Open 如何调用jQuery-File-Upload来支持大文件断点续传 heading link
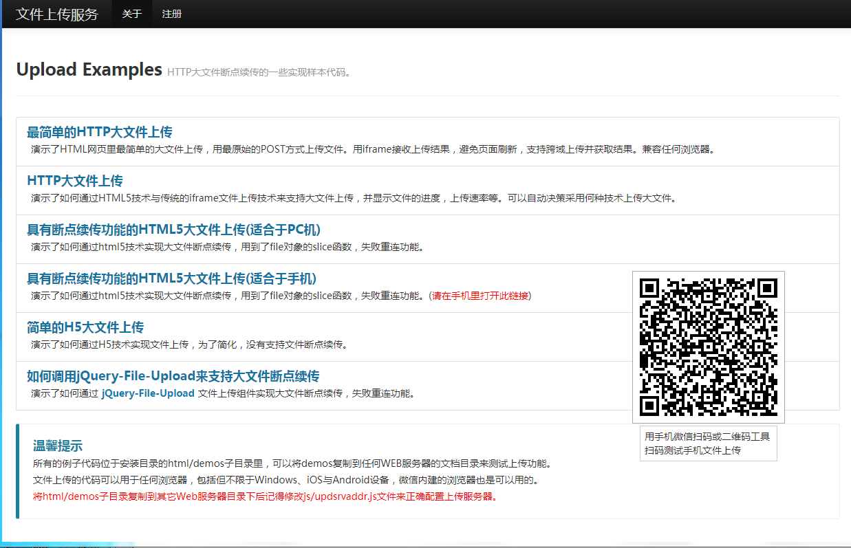Viewport: 851px width, 548px height. pos(173,376)
